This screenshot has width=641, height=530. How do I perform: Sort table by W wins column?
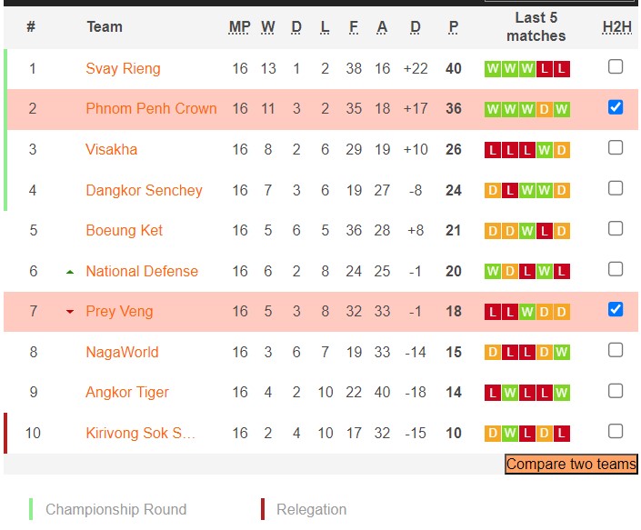[268, 27]
